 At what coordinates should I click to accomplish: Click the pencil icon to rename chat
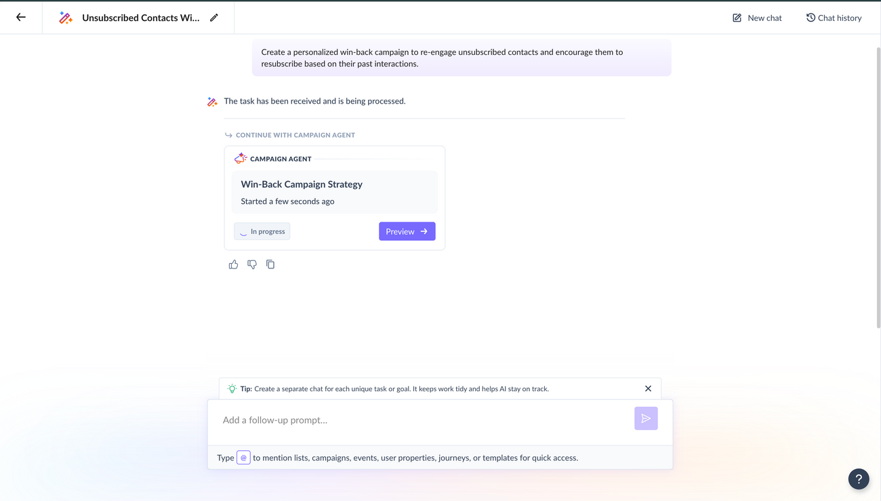tap(214, 18)
